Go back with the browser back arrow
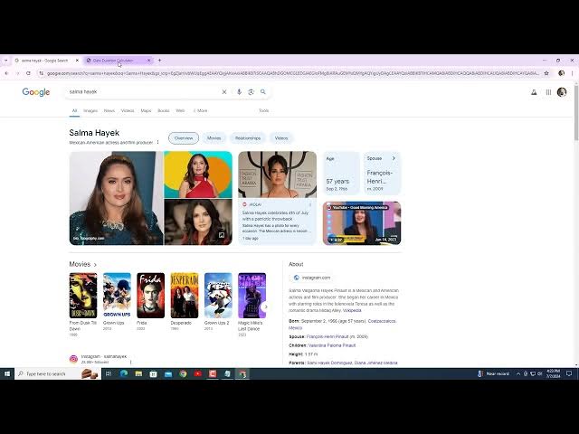579x434 pixels. pos(6,73)
